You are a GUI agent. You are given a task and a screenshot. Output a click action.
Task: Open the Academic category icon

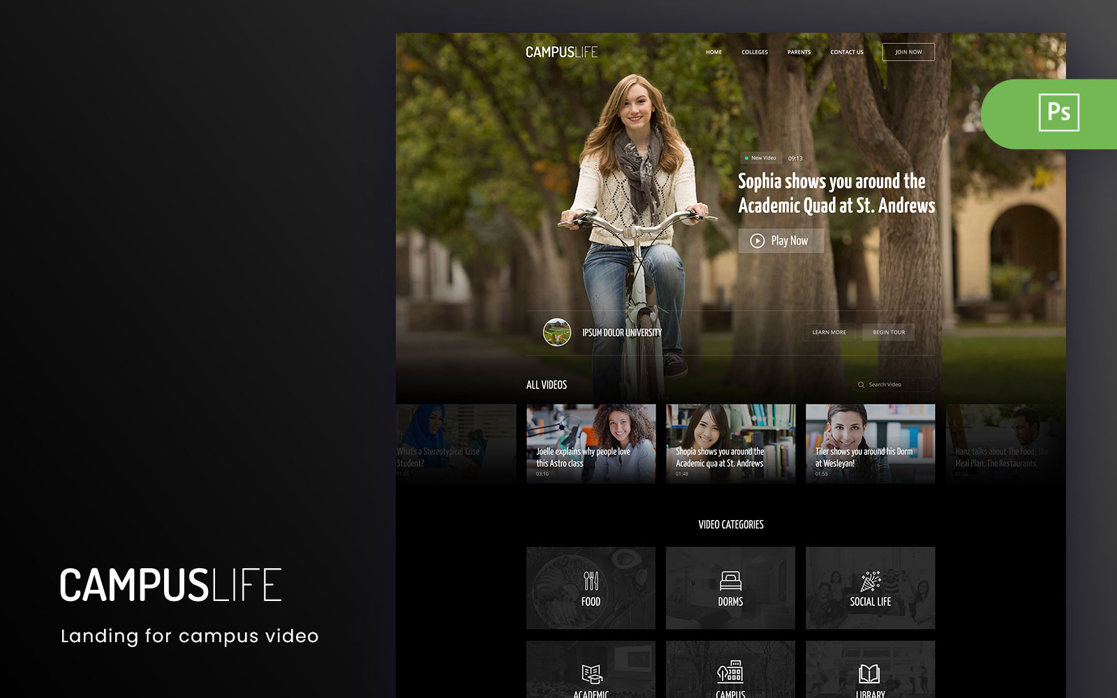pyautogui.click(x=591, y=674)
